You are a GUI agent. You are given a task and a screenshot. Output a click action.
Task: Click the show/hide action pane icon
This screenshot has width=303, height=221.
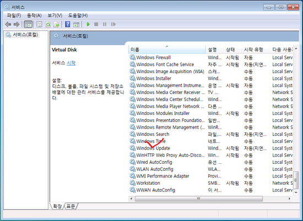[x=77, y=24]
